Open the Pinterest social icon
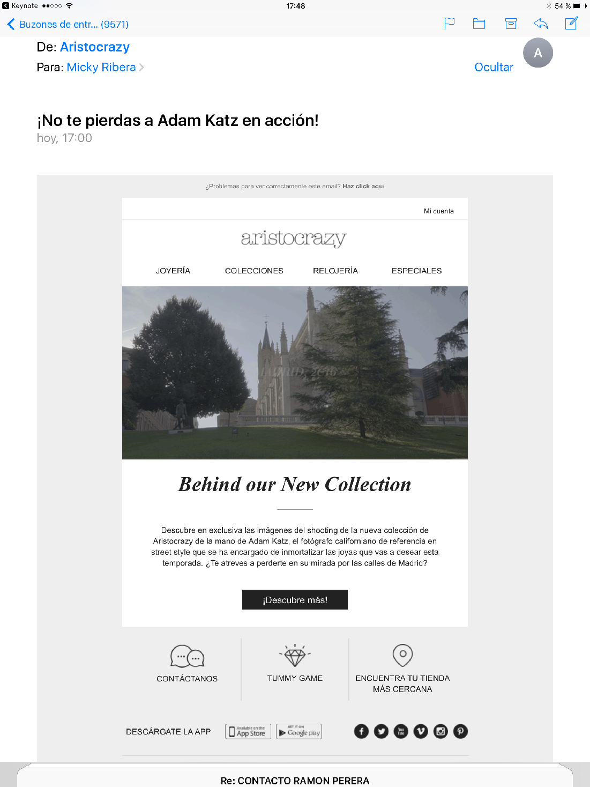Screen dimensions: 590x787 point(460,731)
